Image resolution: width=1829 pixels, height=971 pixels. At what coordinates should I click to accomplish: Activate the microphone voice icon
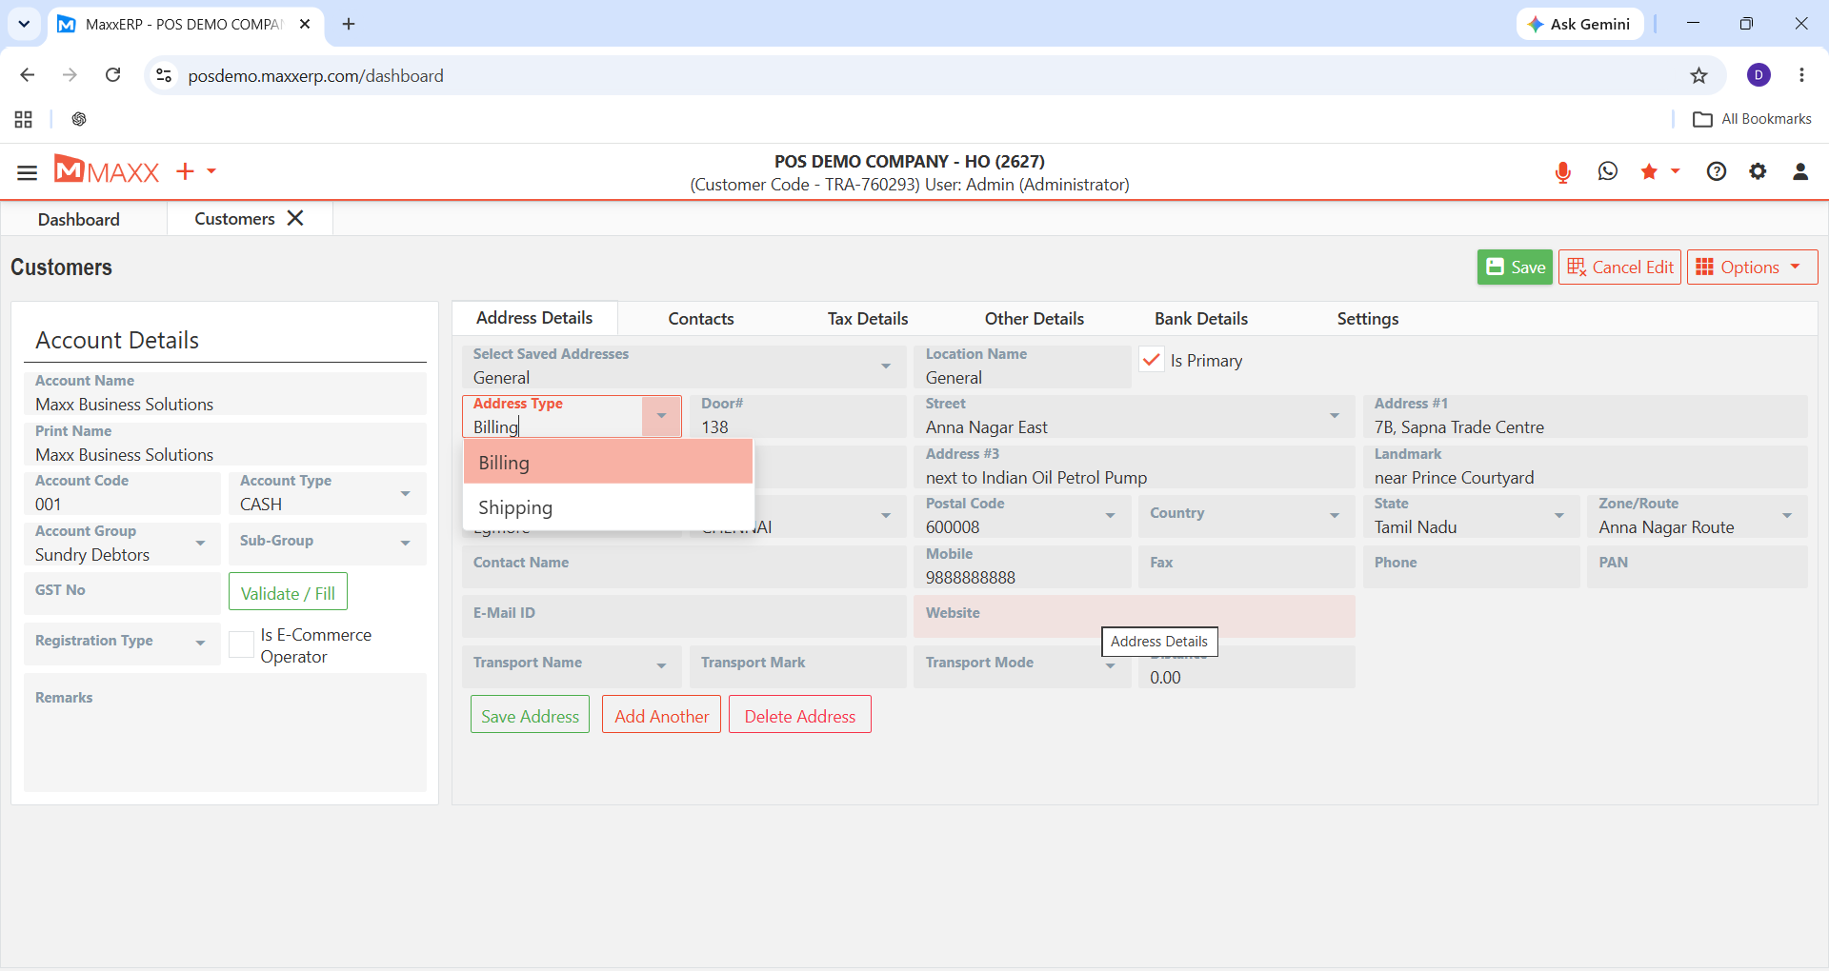click(x=1562, y=172)
